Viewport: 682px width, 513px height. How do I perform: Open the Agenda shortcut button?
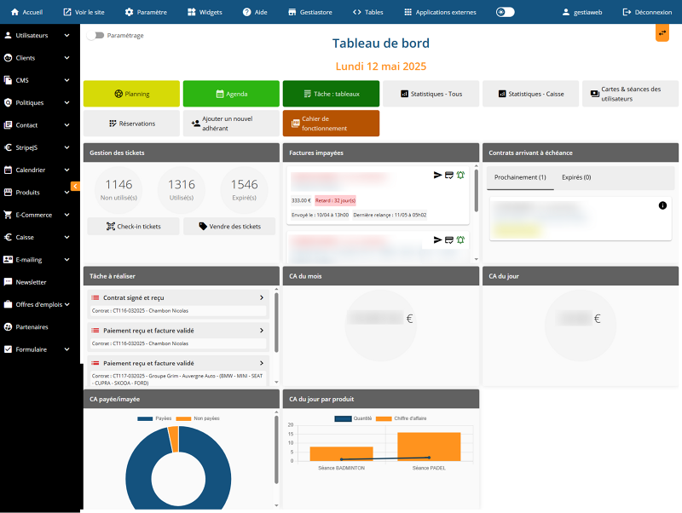[x=231, y=94]
